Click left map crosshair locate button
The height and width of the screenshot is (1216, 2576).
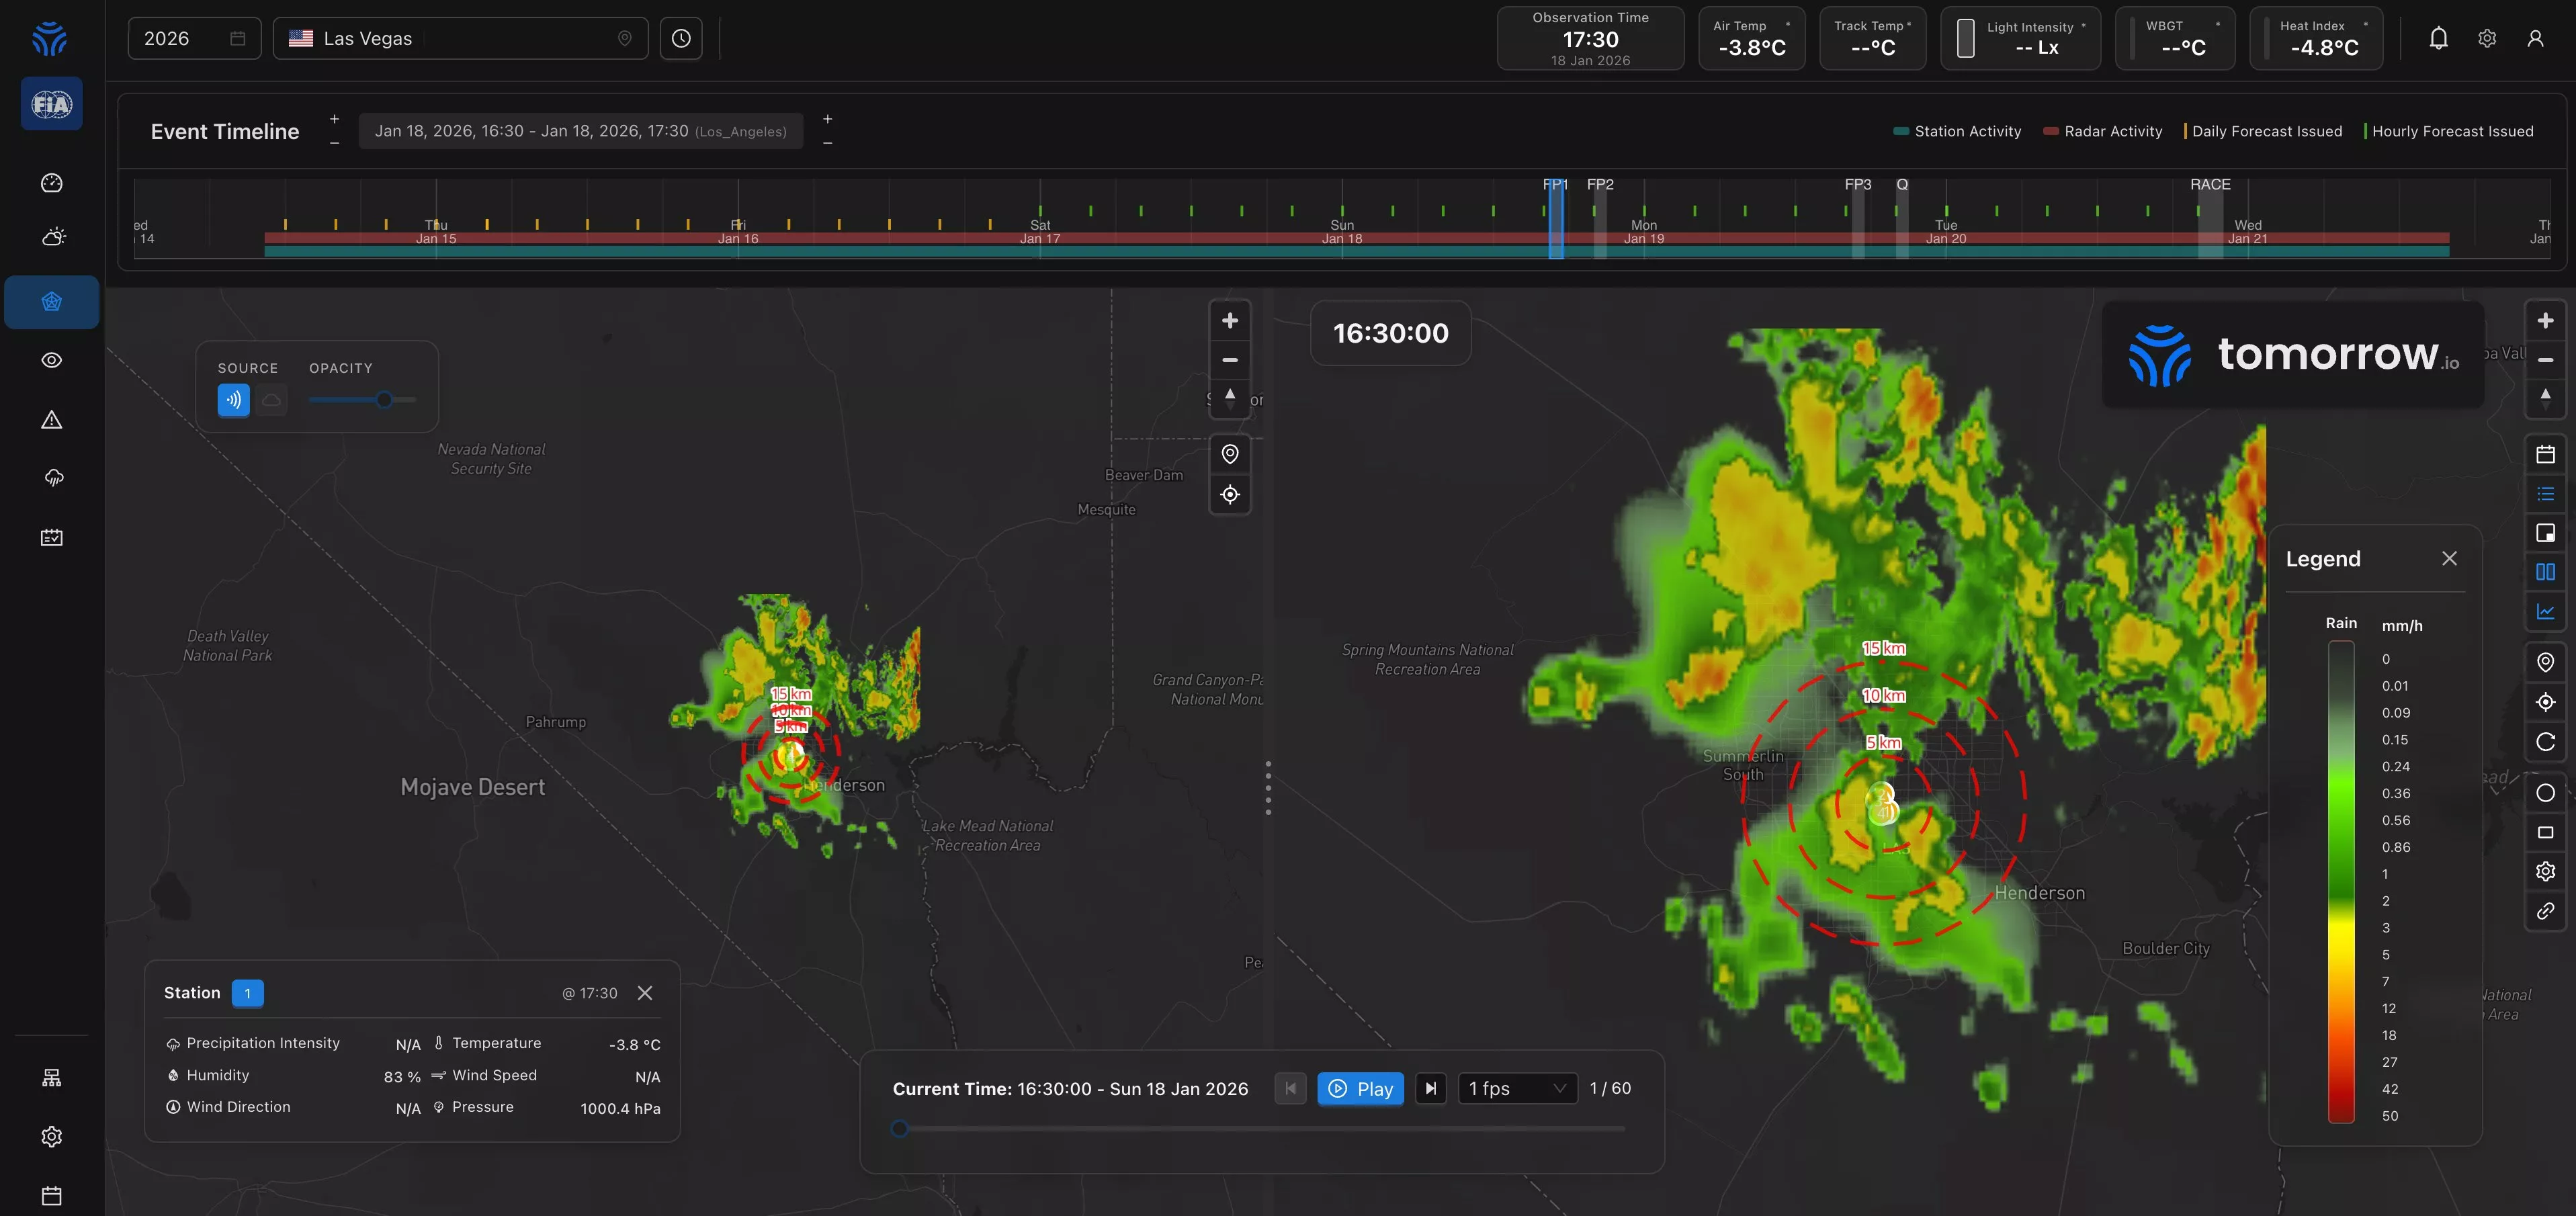tap(1230, 494)
